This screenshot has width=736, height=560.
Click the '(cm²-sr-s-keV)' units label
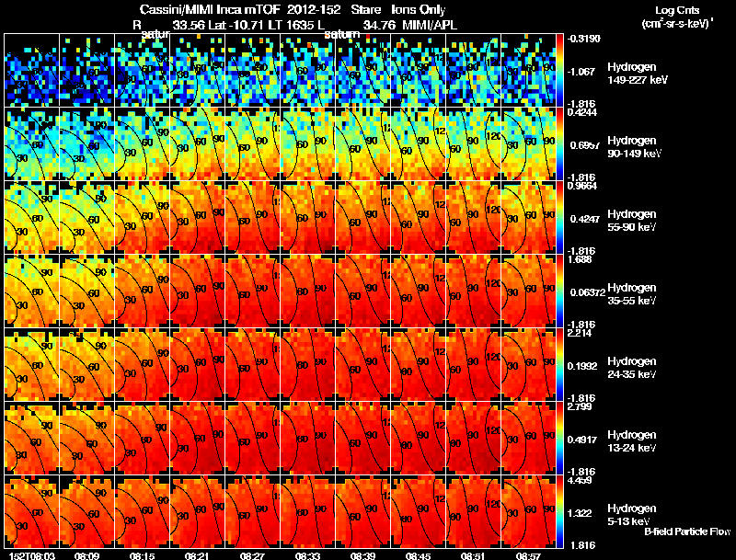pos(678,23)
